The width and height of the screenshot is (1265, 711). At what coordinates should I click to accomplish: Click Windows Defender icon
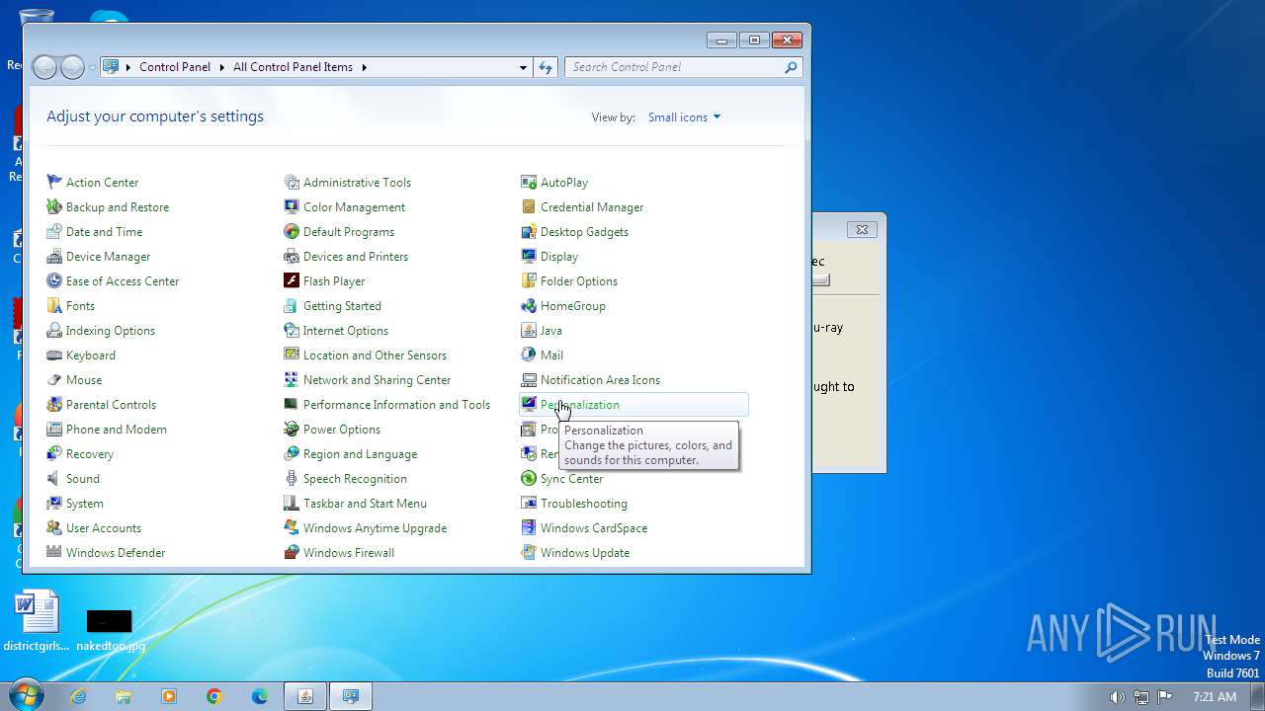[x=54, y=552]
